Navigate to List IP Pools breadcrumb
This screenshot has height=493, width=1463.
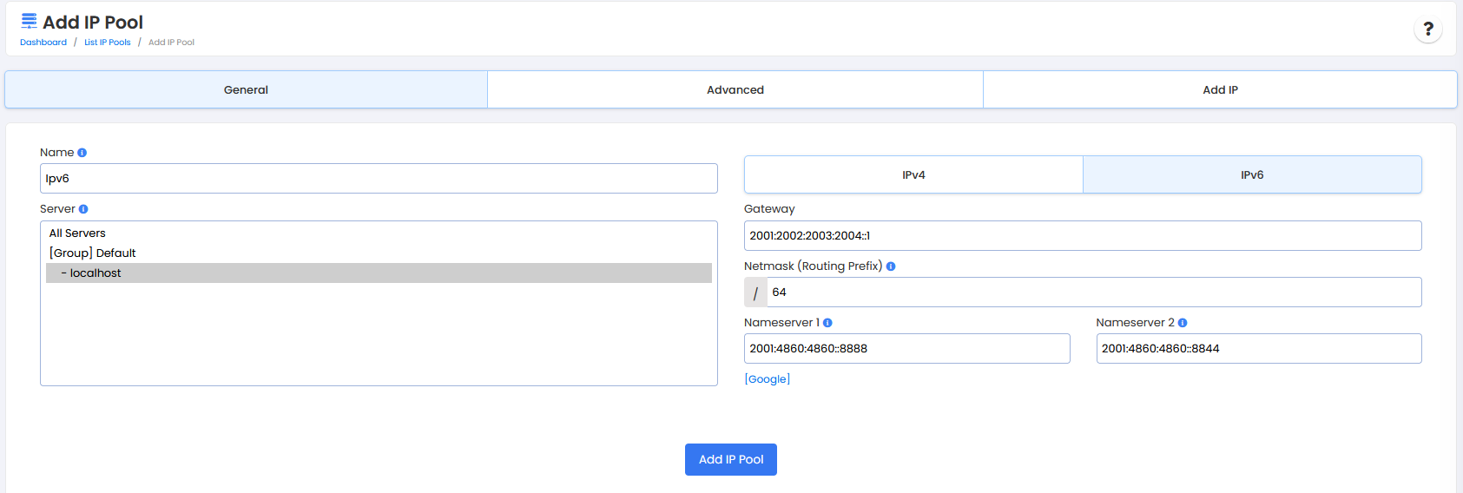108,43
